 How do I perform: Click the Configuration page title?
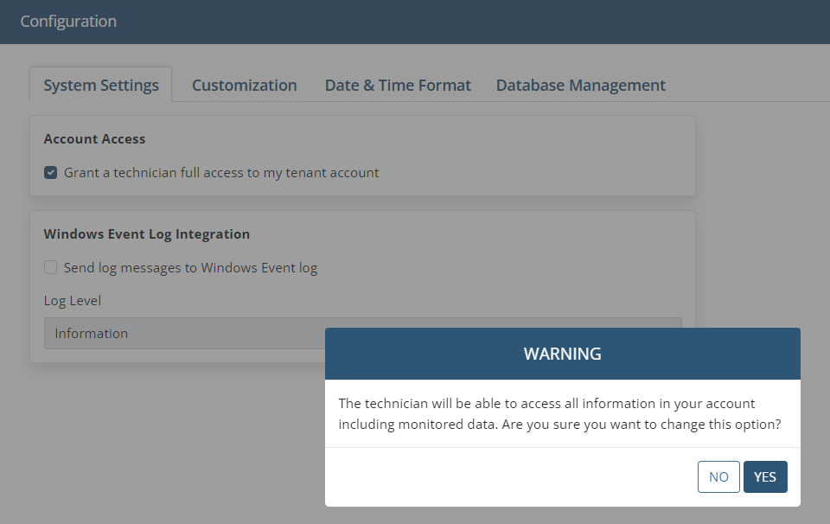tap(68, 21)
